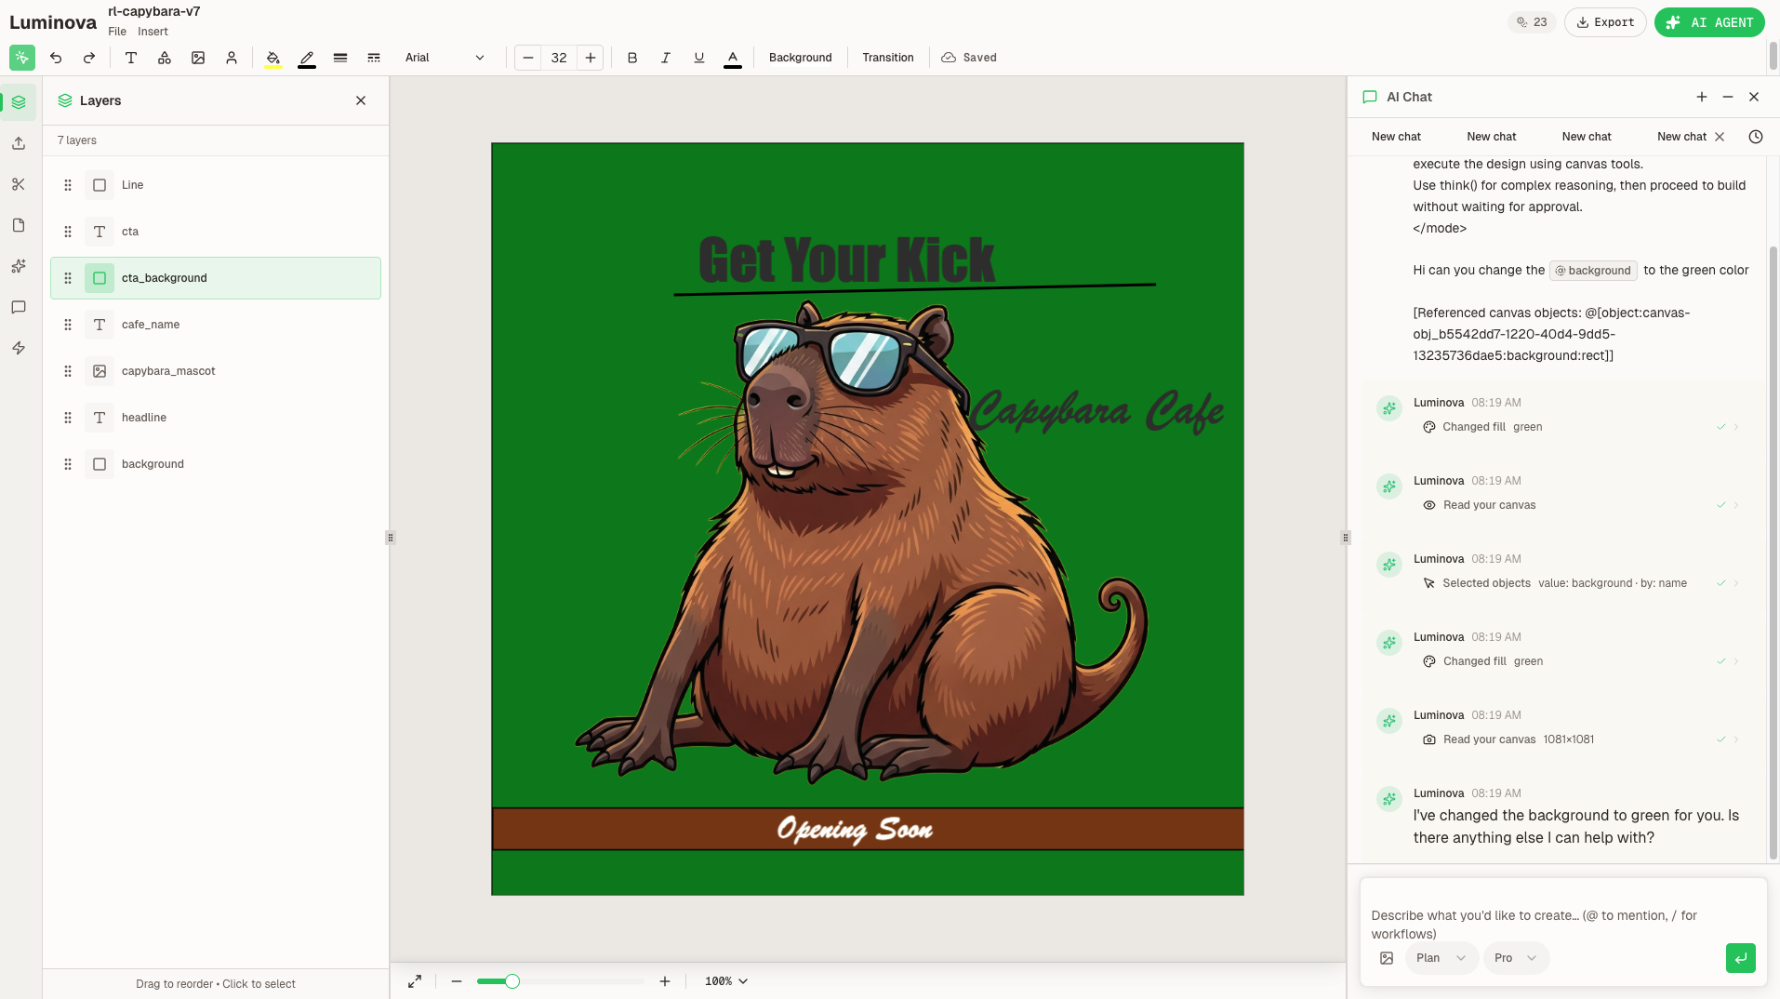1780x999 pixels.
Task: Toggle italic formatting
Action: coord(666,58)
